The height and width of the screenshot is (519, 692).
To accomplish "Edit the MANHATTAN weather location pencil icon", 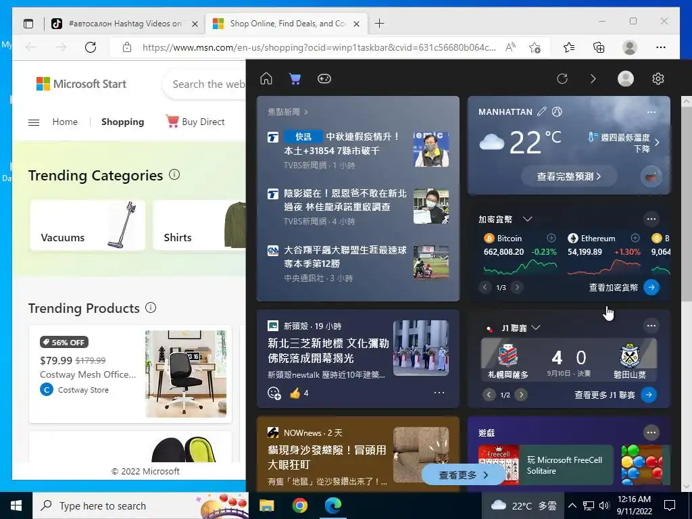I will (541, 112).
